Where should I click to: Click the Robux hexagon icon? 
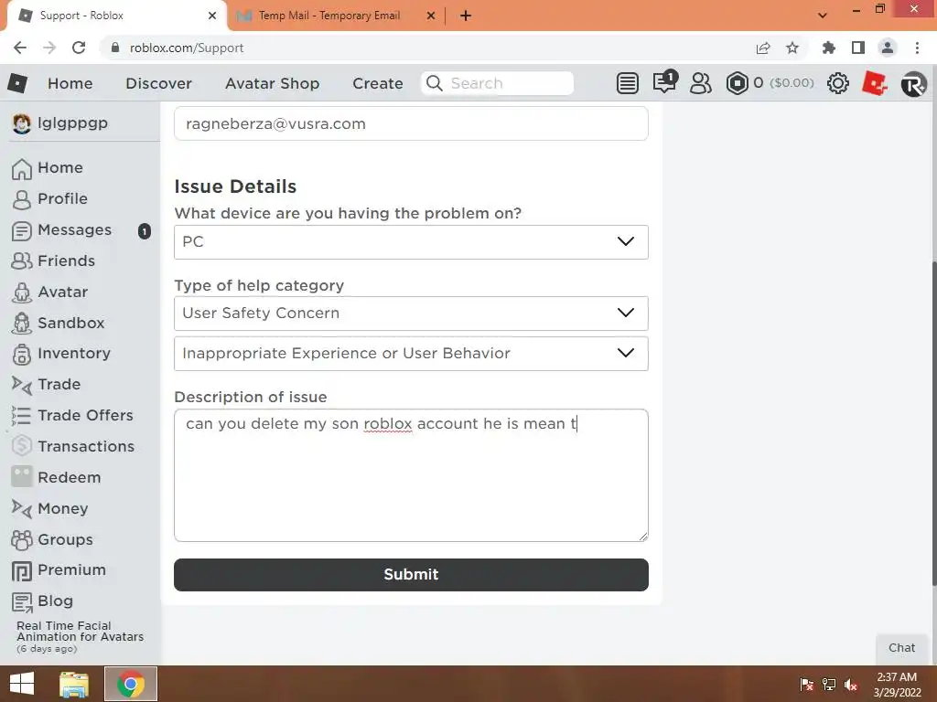click(x=737, y=83)
